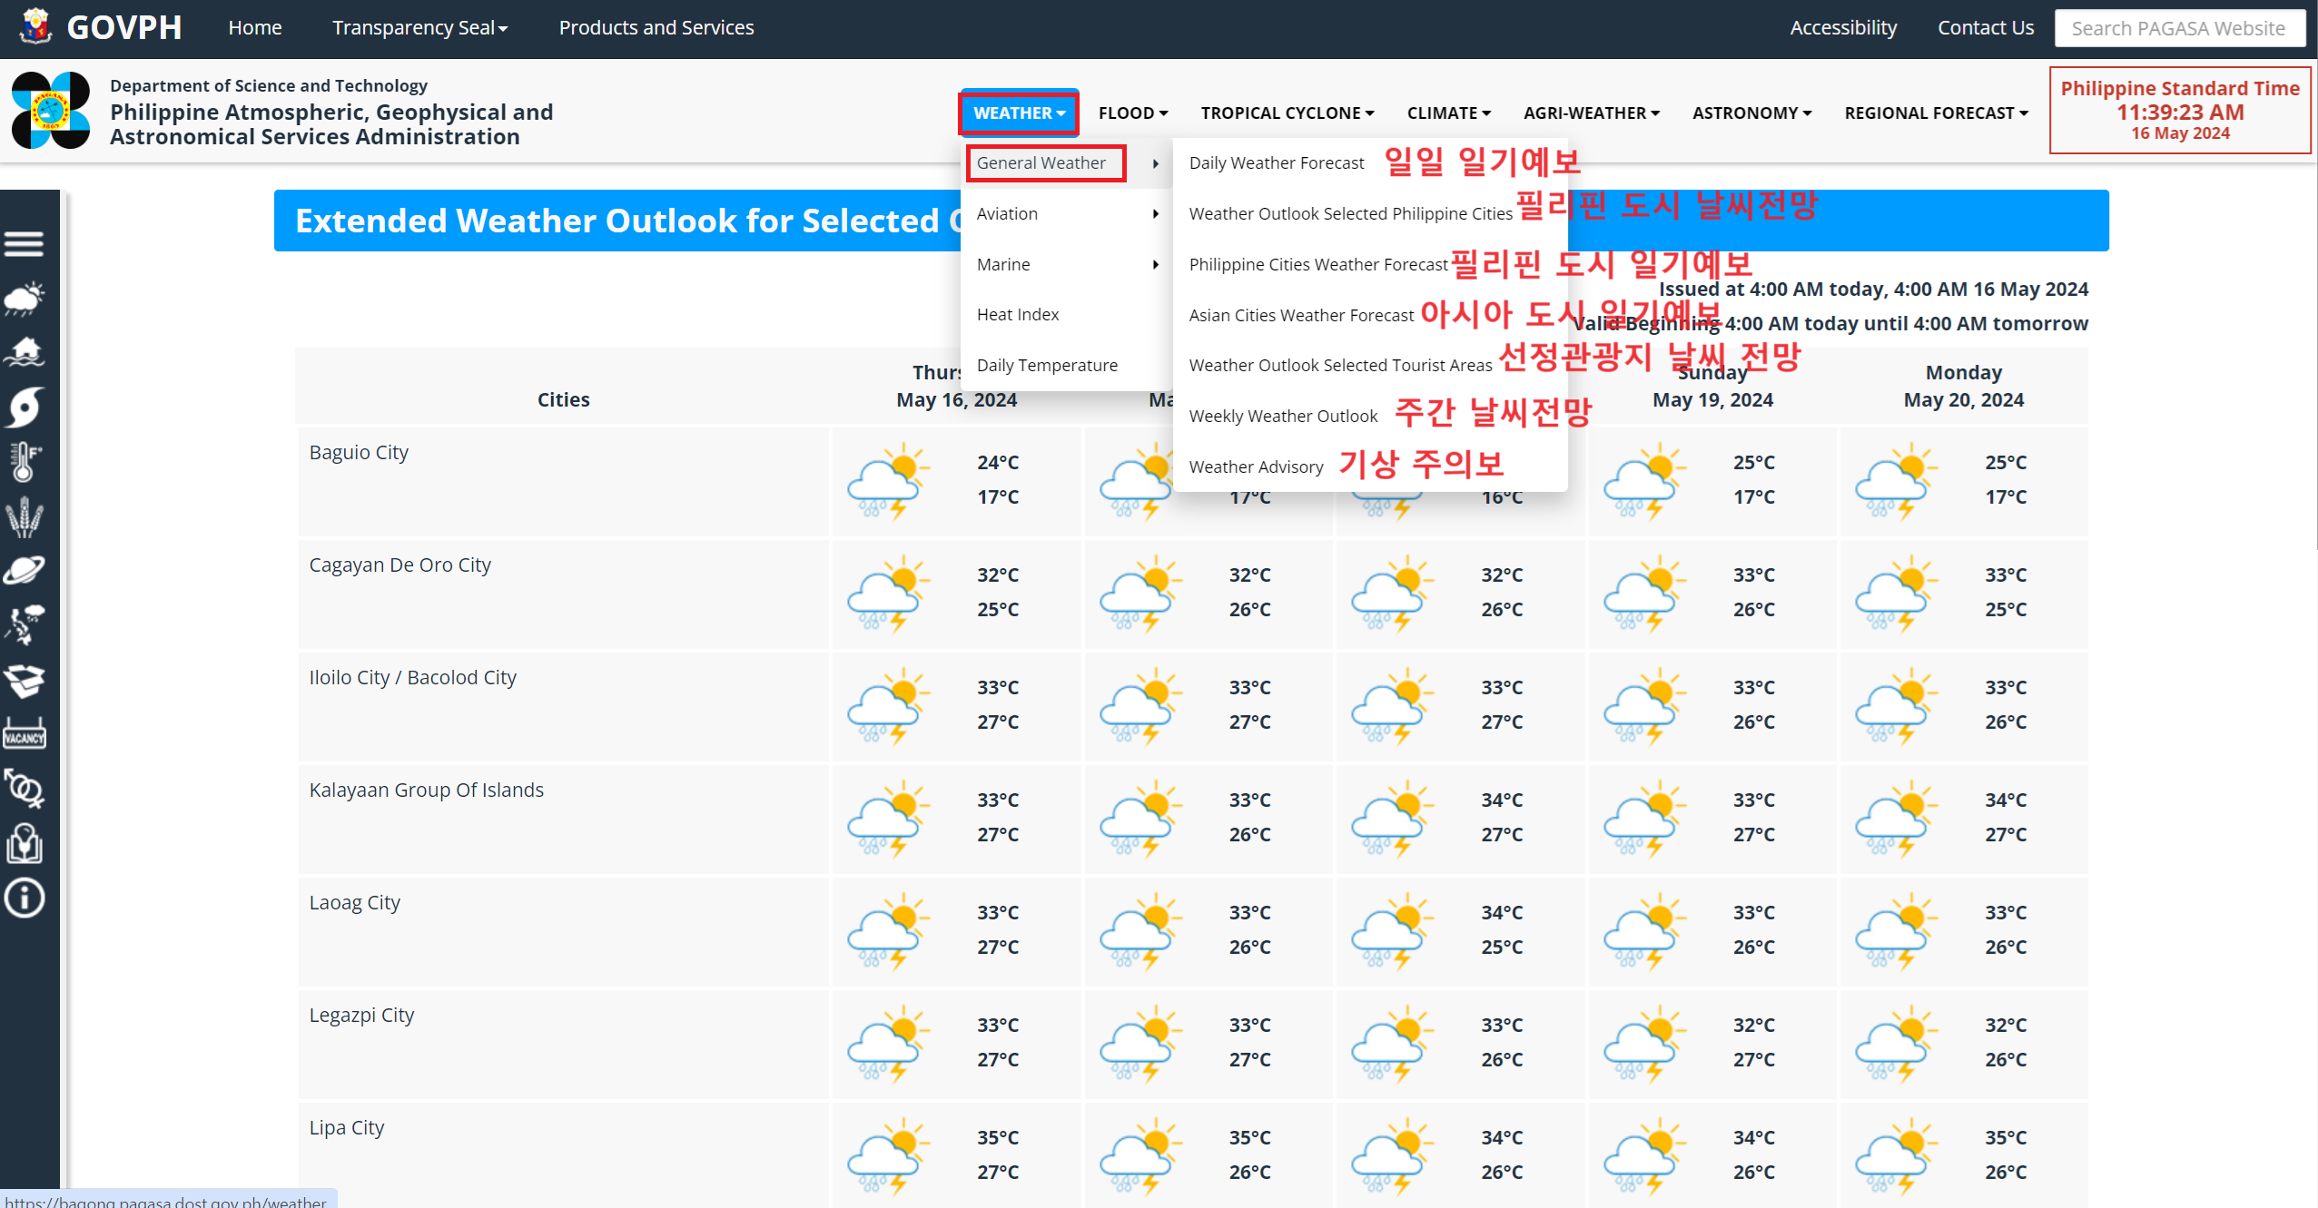Click the weather cloud-sun sidebar icon
Image resolution: width=2318 pixels, height=1208 pixels.
(x=25, y=298)
